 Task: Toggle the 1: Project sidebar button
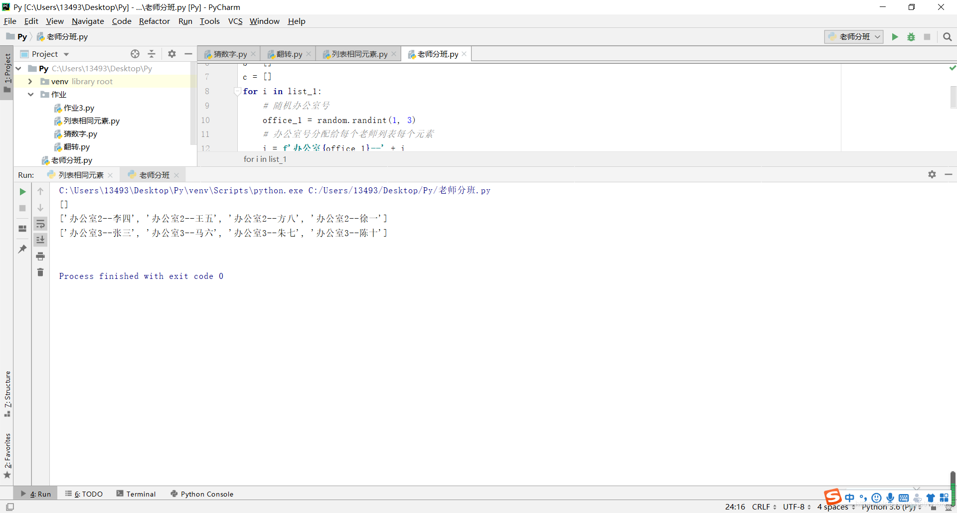click(x=7, y=73)
